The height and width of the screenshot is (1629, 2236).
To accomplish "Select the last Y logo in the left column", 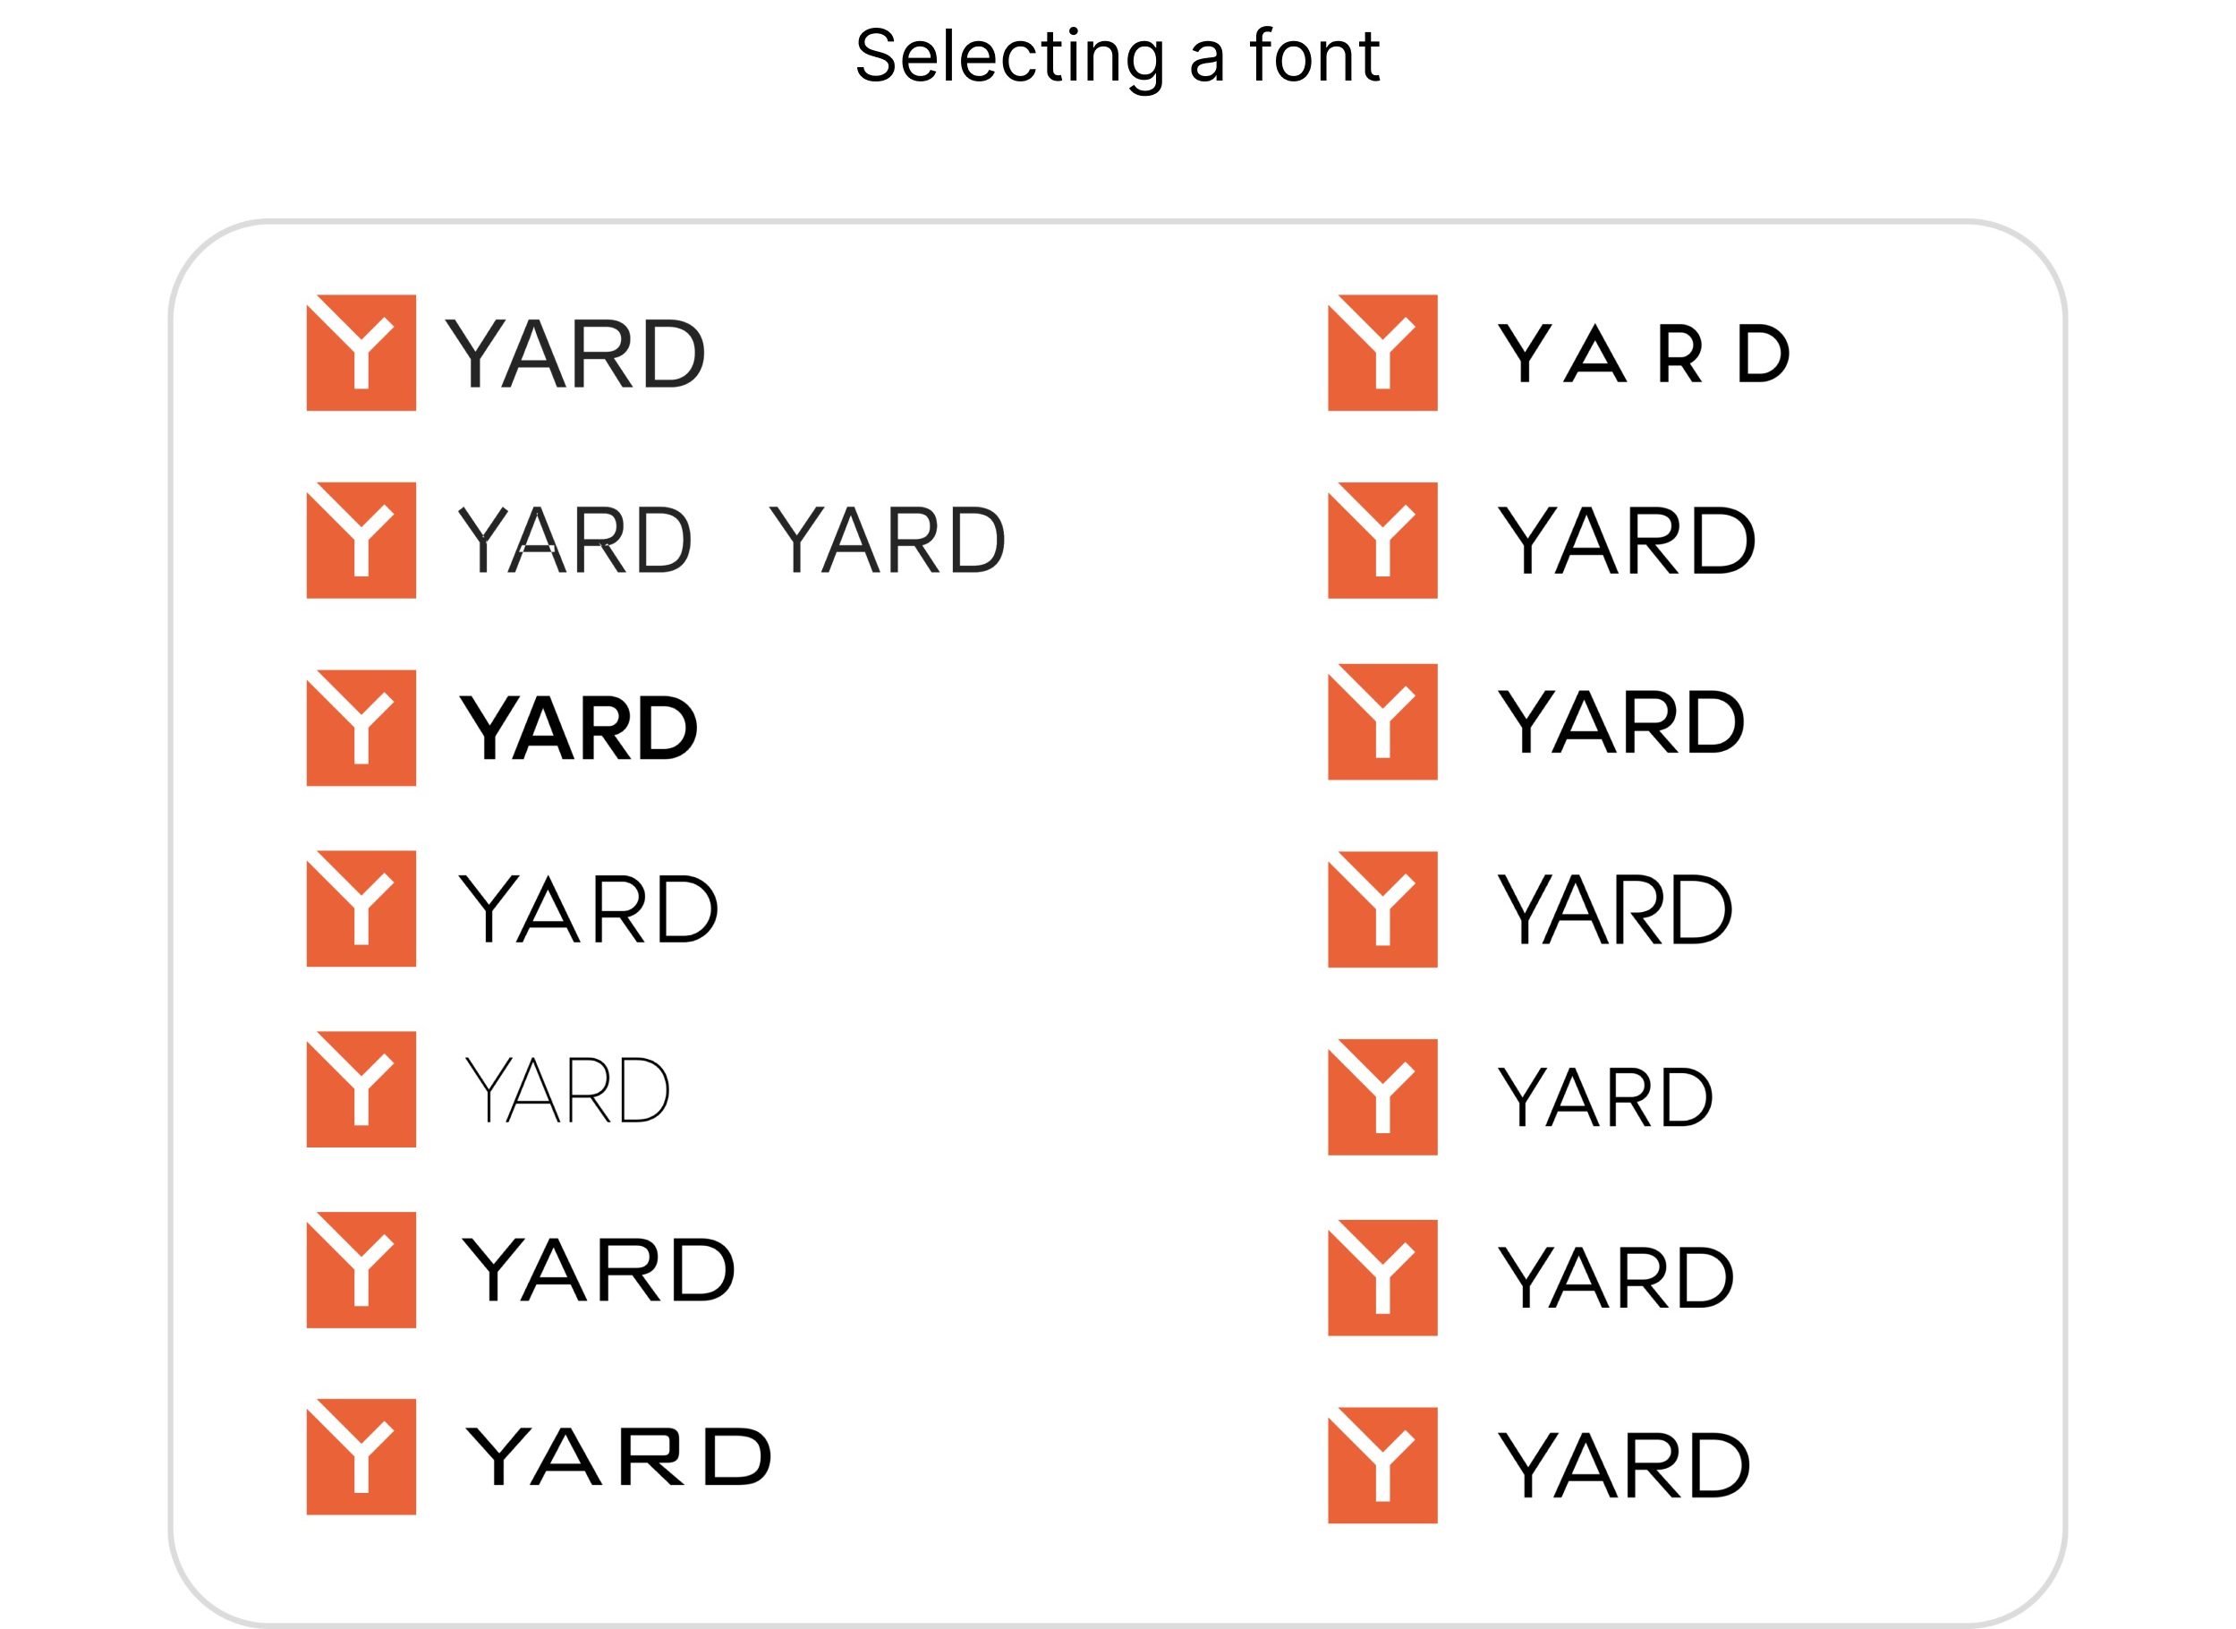I will pos(361,1456).
